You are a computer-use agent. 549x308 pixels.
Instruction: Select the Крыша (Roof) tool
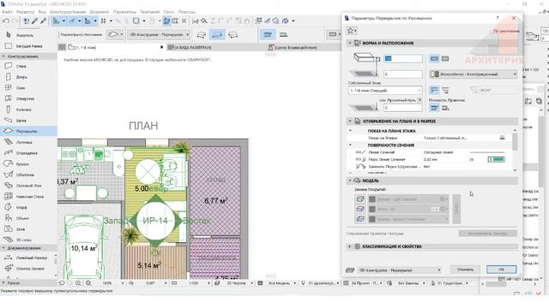click(x=28, y=163)
